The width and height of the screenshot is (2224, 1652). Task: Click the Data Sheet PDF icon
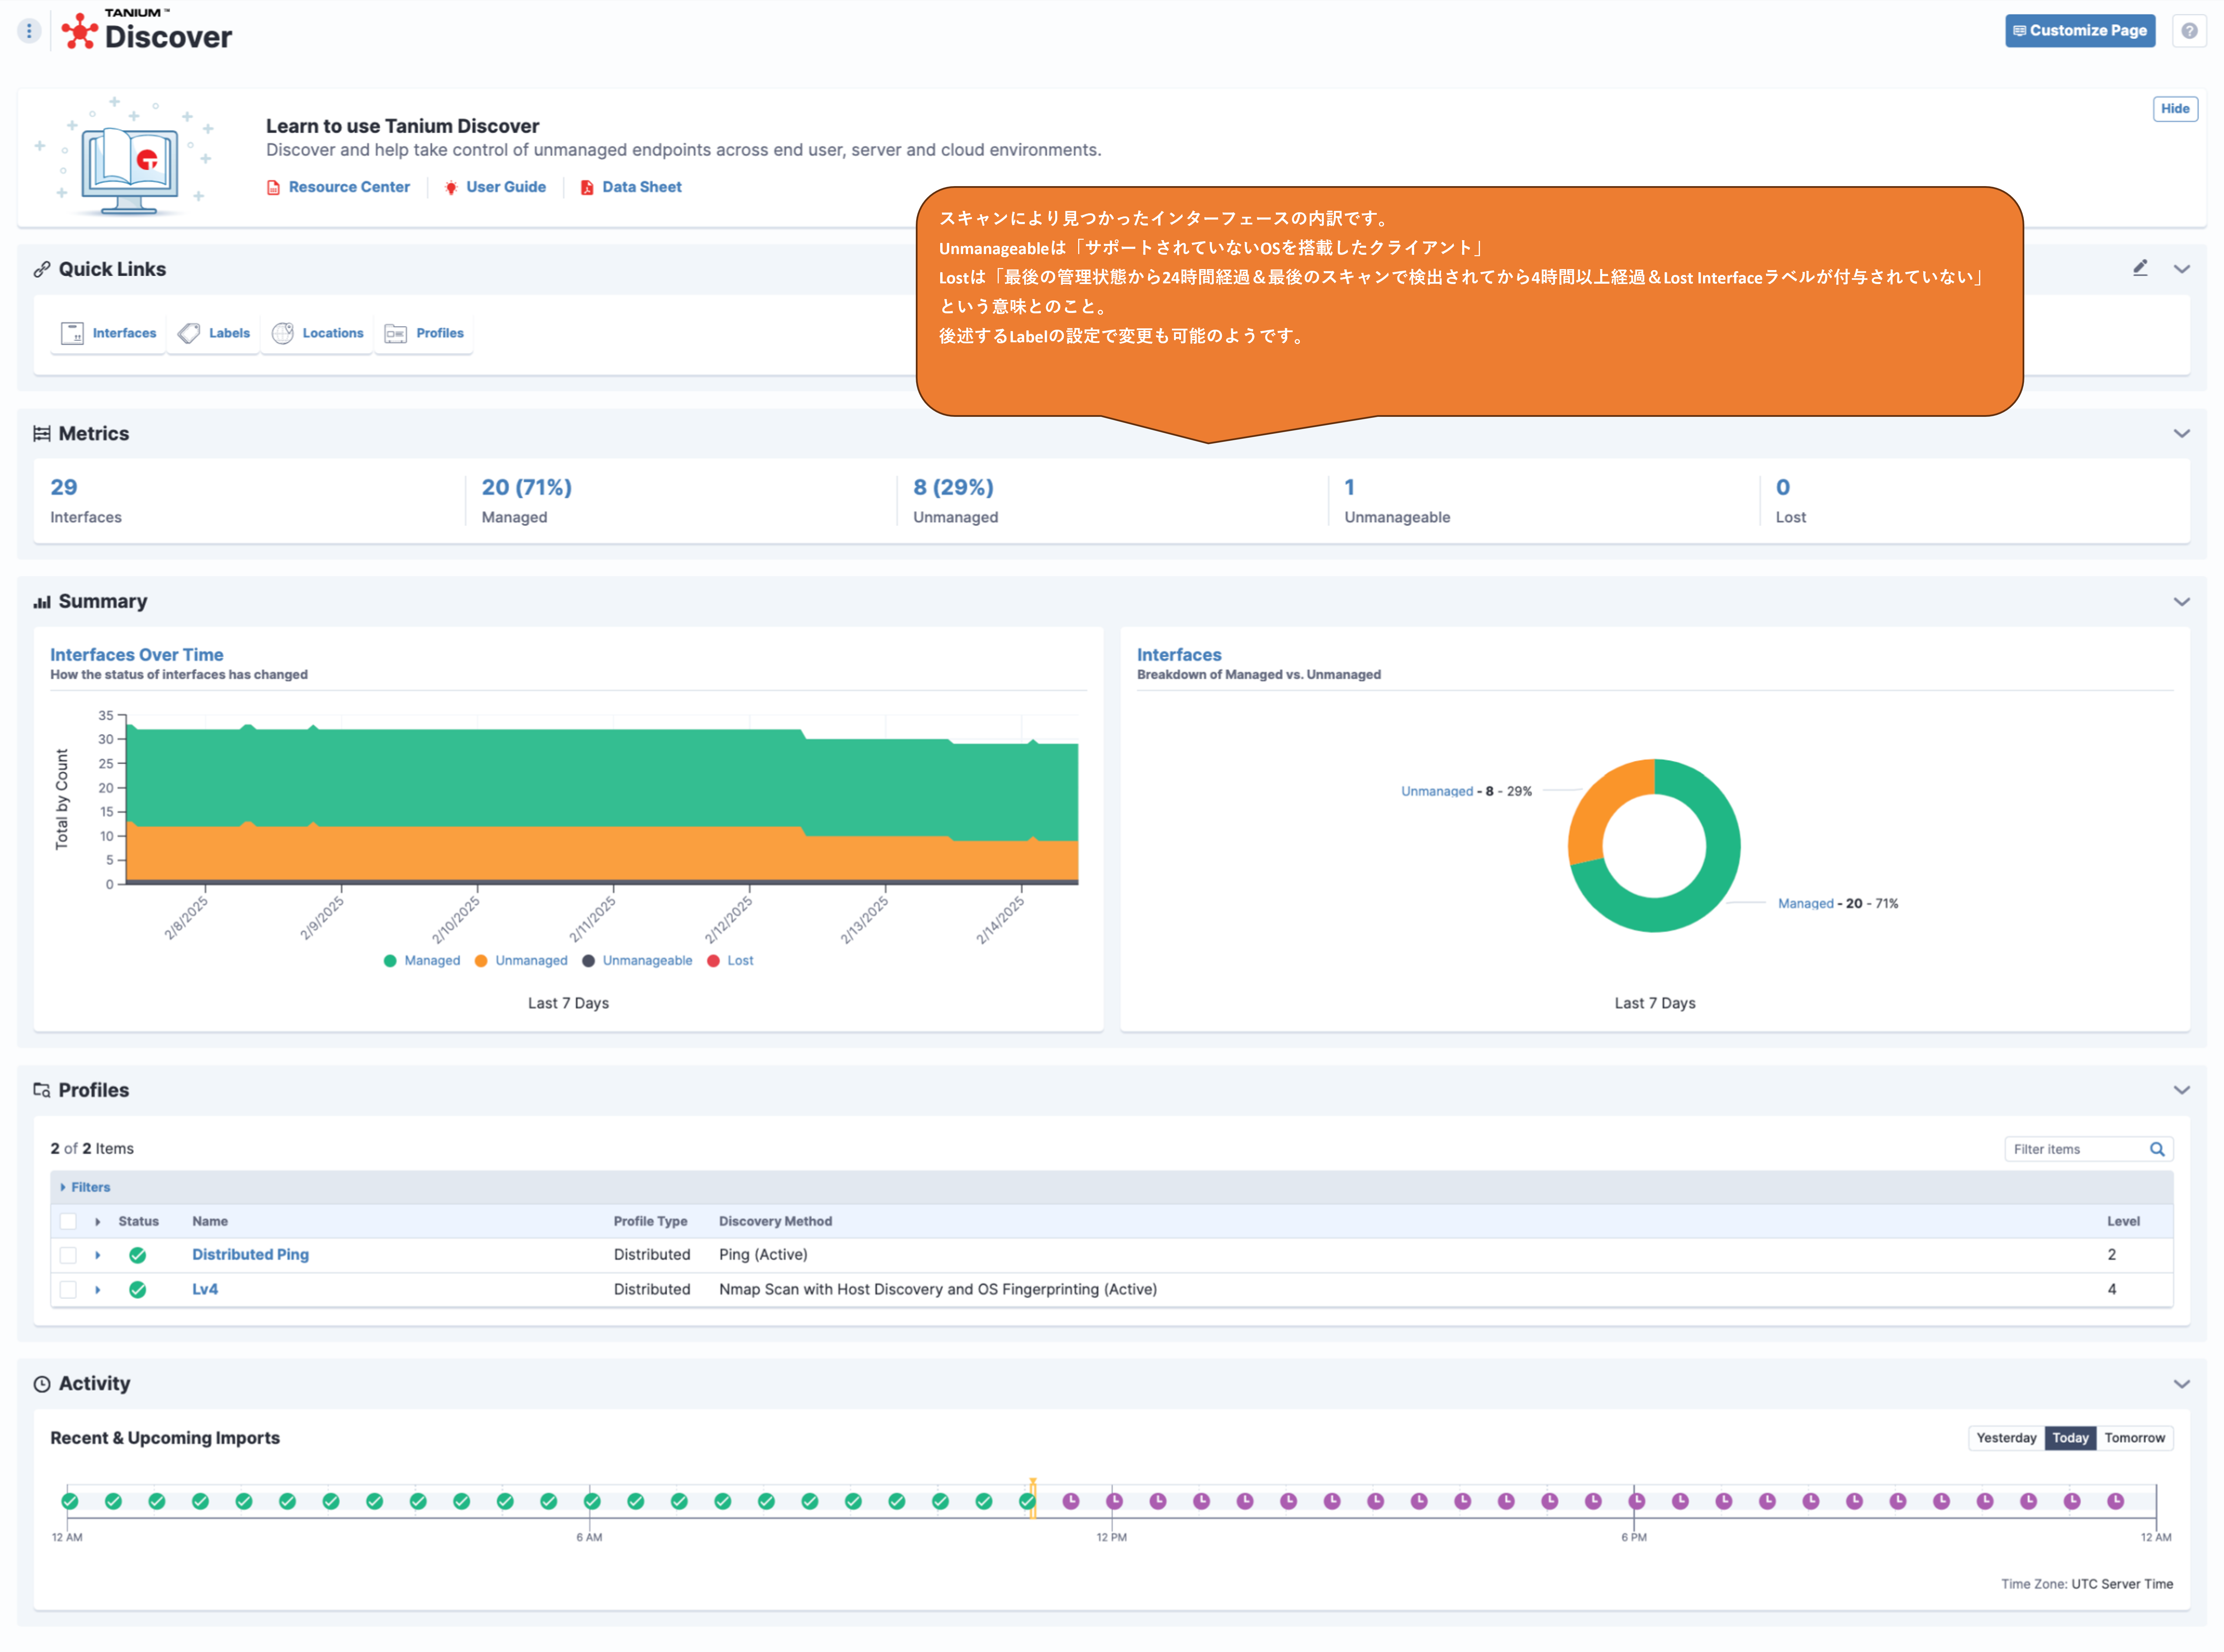587,187
